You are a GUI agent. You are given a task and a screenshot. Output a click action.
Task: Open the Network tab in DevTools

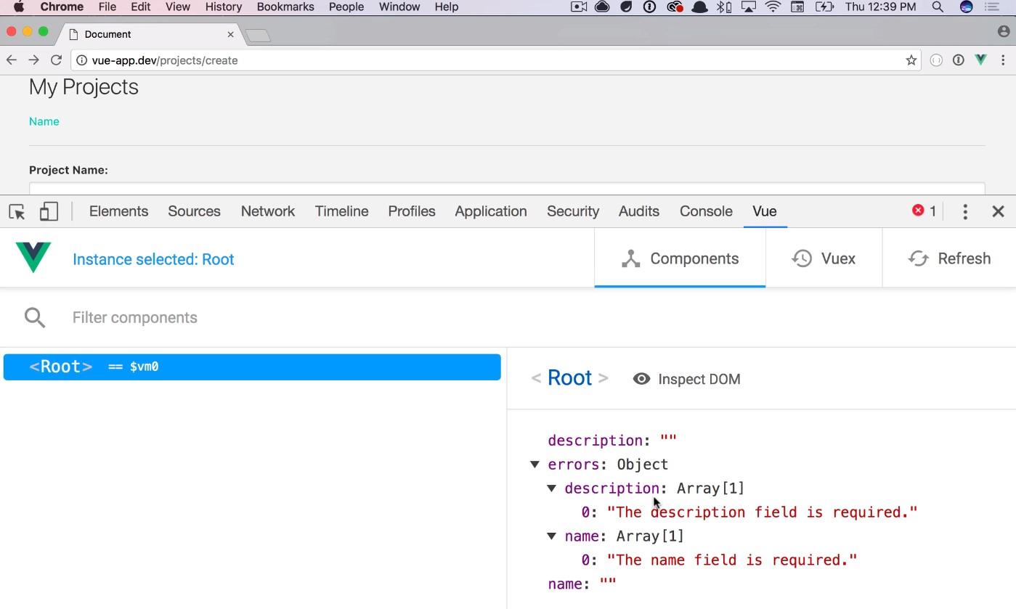tap(267, 211)
